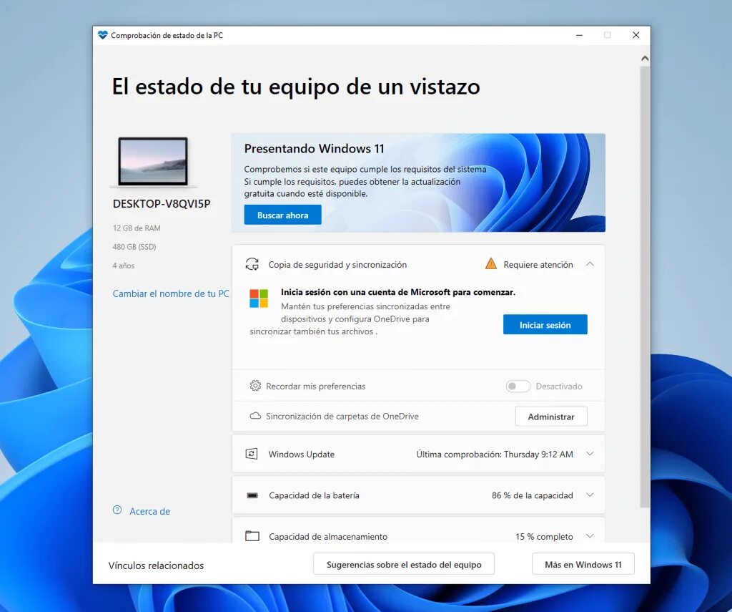This screenshot has height=612, width=732.
Task: Click the vertical scrollbar thumb
Action: click(645, 286)
